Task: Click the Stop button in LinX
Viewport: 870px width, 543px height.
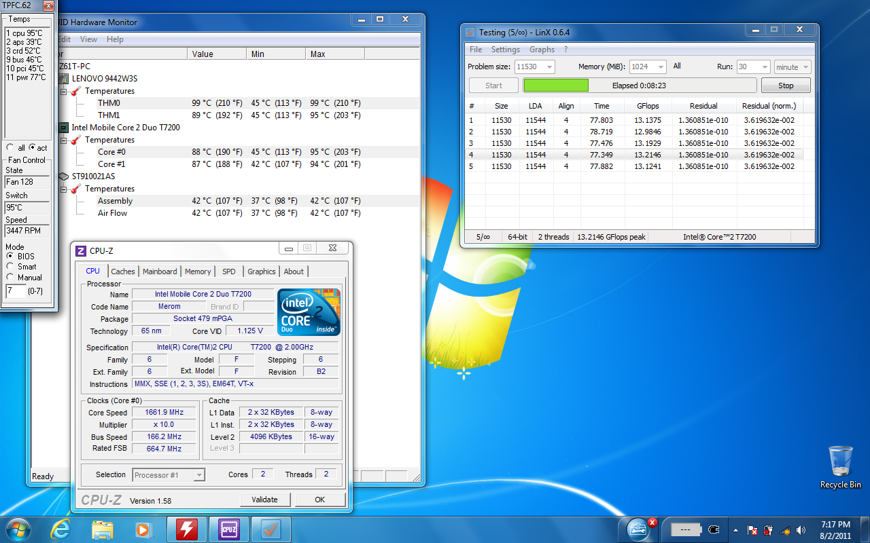Action: [x=786, y=86]
